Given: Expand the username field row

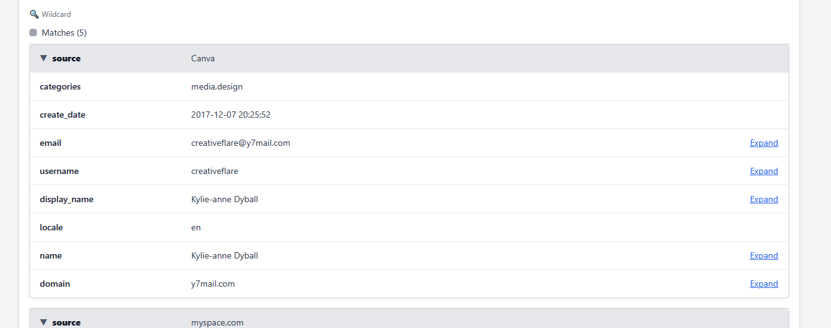Looking at the screenshot, I should [x=763, y=172].
